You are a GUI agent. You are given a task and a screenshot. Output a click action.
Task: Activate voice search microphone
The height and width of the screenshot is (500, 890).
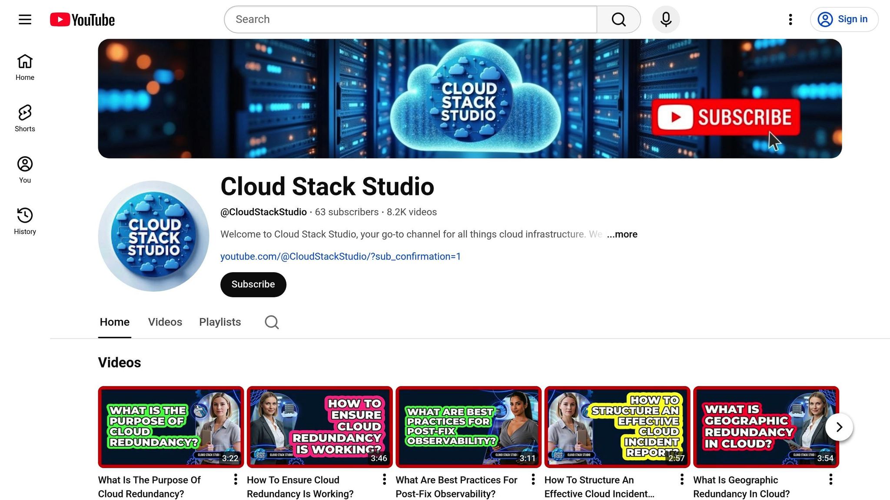(666, 20)
